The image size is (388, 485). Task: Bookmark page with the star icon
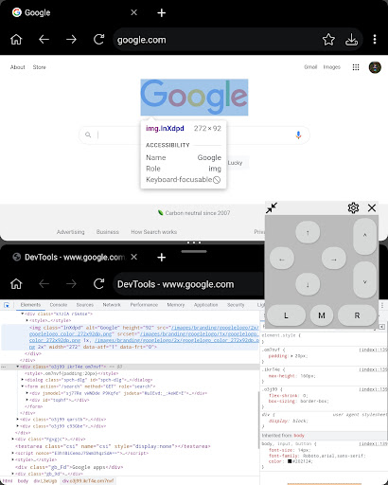tap(328, 40)
